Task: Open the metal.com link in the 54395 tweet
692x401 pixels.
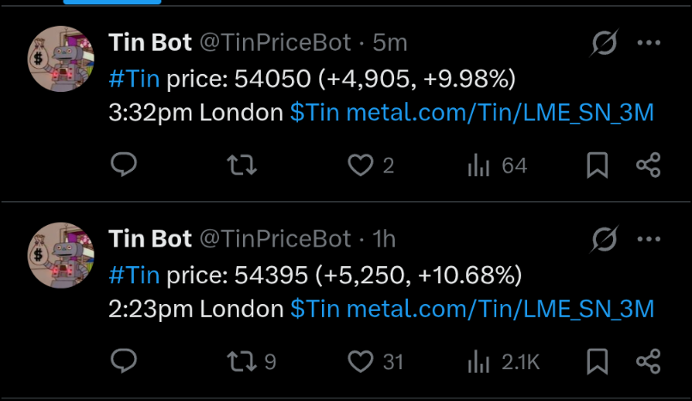Action: 500,308
